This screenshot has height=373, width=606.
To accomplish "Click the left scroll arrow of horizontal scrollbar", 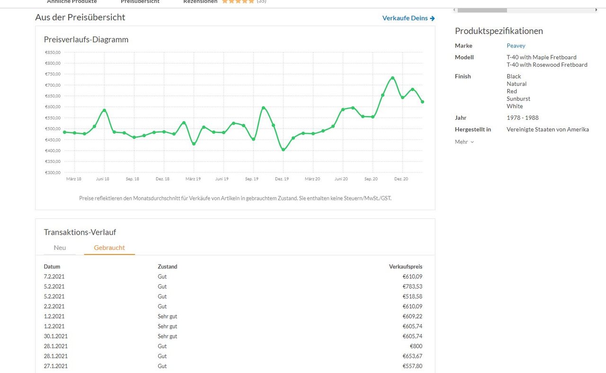I will click(x=455, y=10).
